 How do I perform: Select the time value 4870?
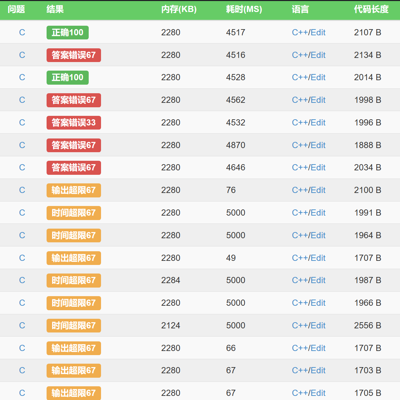[x=236, y=145]
